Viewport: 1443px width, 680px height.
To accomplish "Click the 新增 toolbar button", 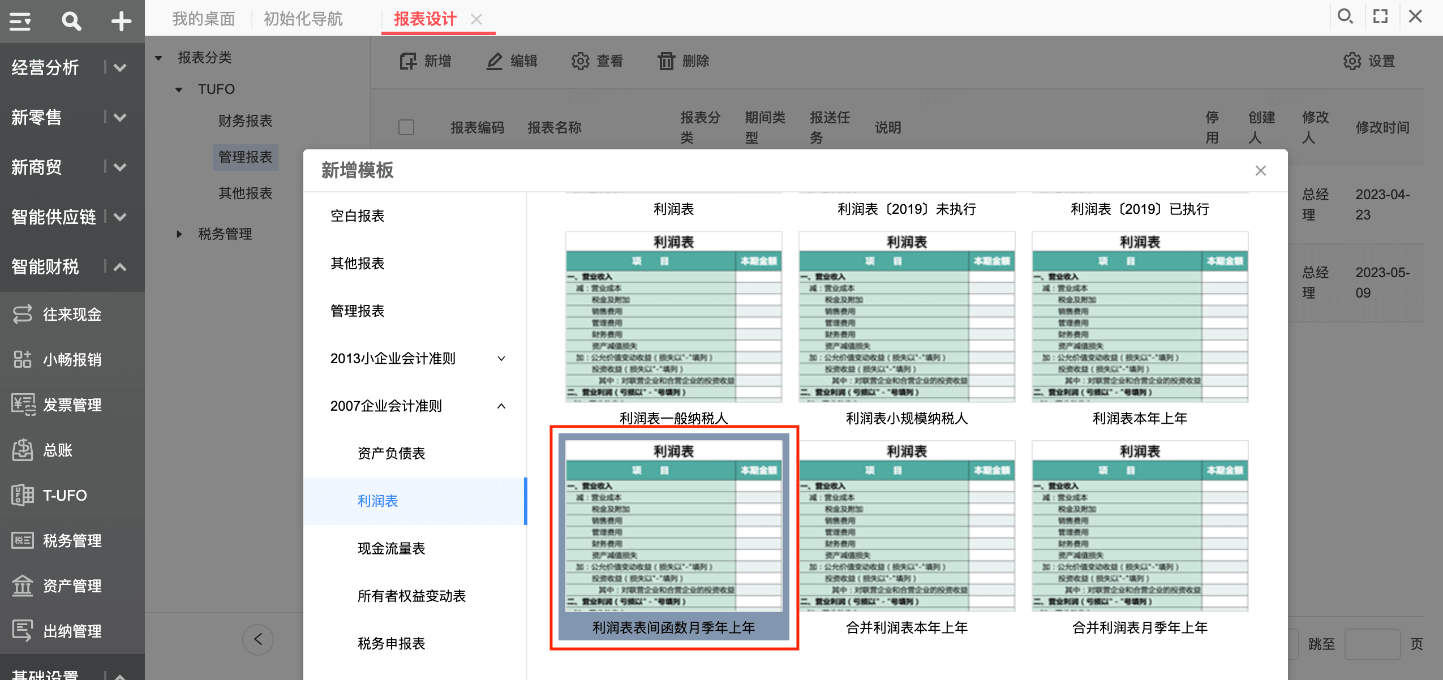I will coord(426,61).
